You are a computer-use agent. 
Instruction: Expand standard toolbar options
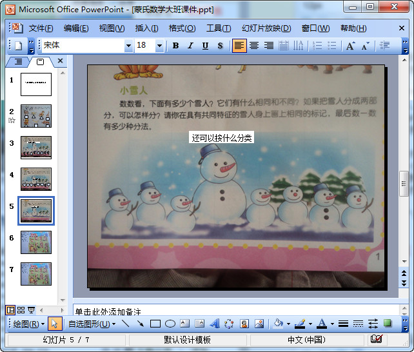31,46
